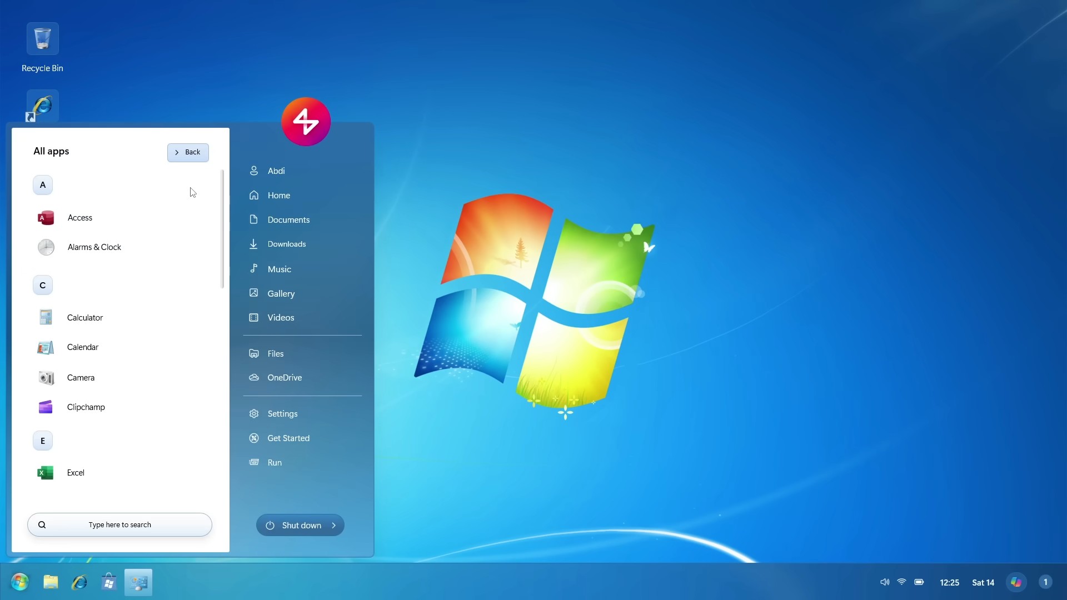Expand the Shut down options arrow
1067x600 pixels.
point(334,526)
